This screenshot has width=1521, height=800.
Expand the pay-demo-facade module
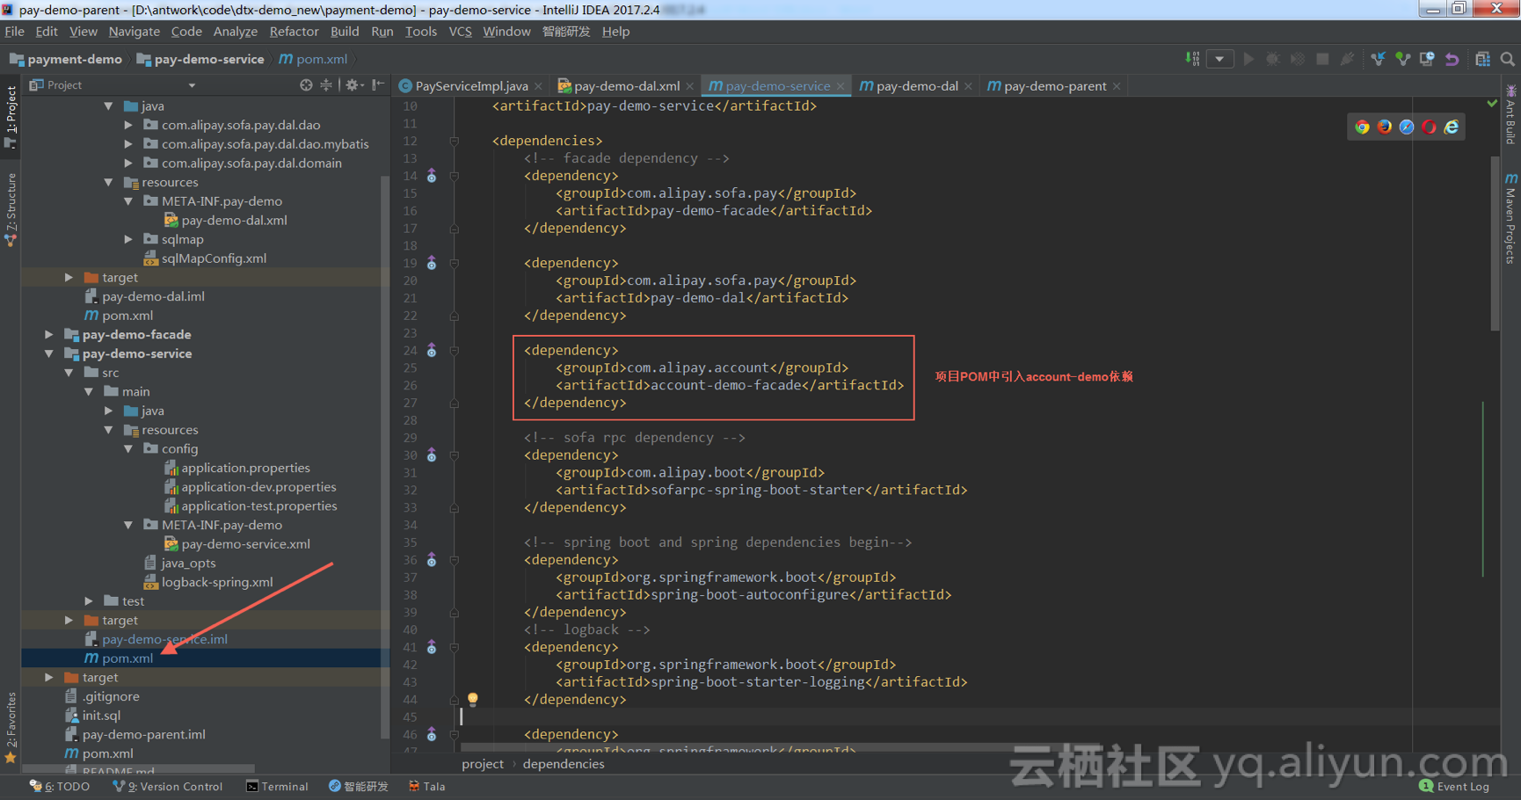pyautogui.click(x=49, y=334)
